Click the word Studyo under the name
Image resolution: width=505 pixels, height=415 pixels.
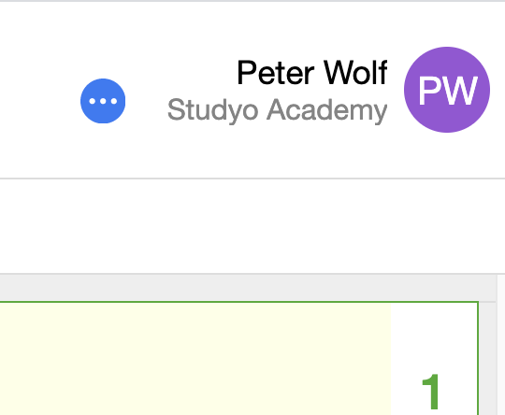(213, 110)
